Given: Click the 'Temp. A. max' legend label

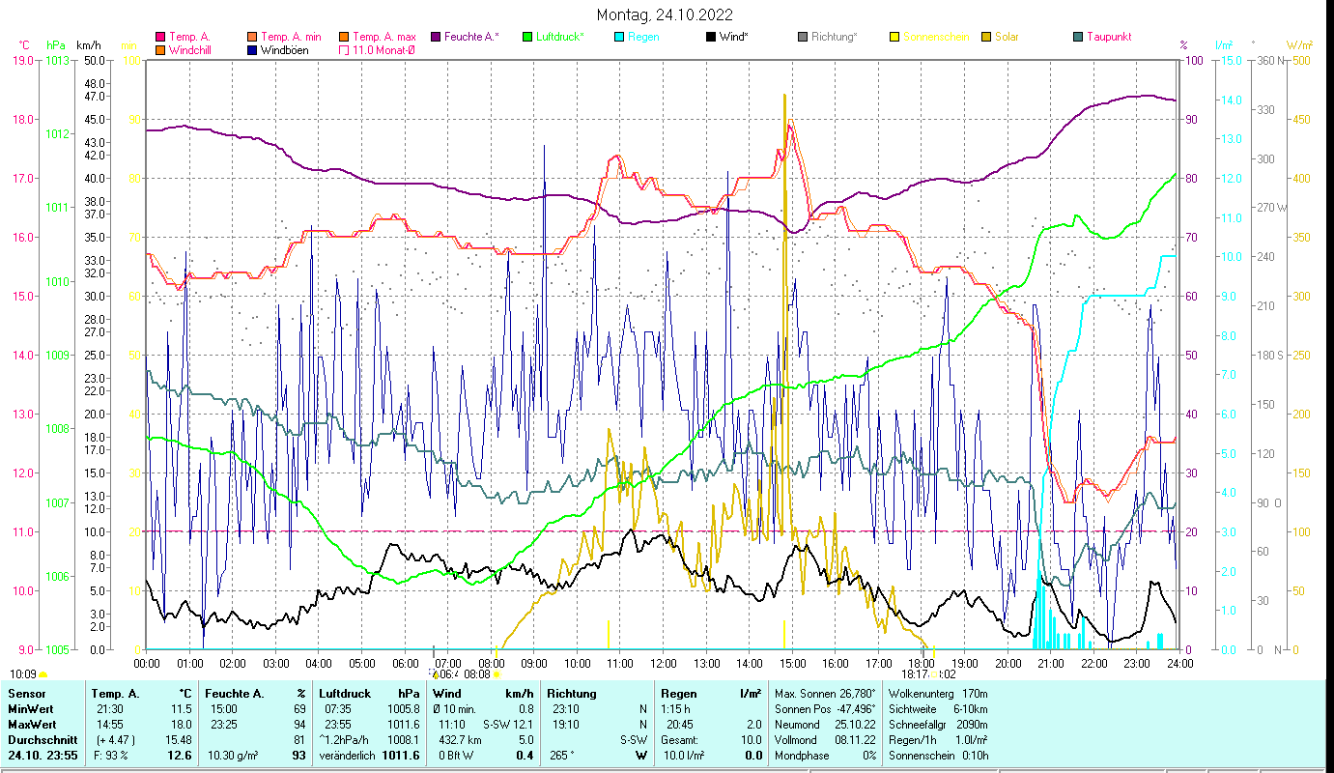Looking at the screenshot, I should tap(383, 37).
